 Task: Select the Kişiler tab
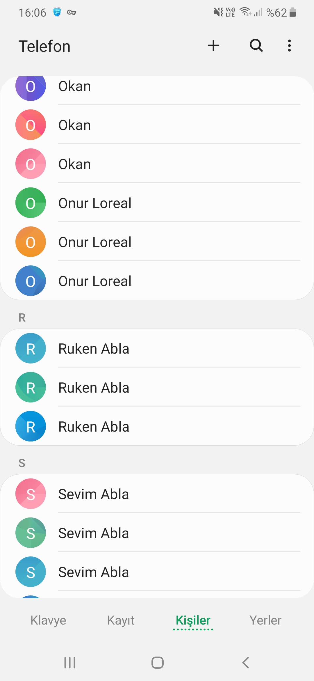193,621
